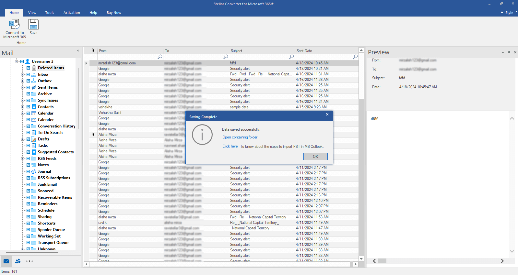Open the Buy Now tab

pos(114,13)
